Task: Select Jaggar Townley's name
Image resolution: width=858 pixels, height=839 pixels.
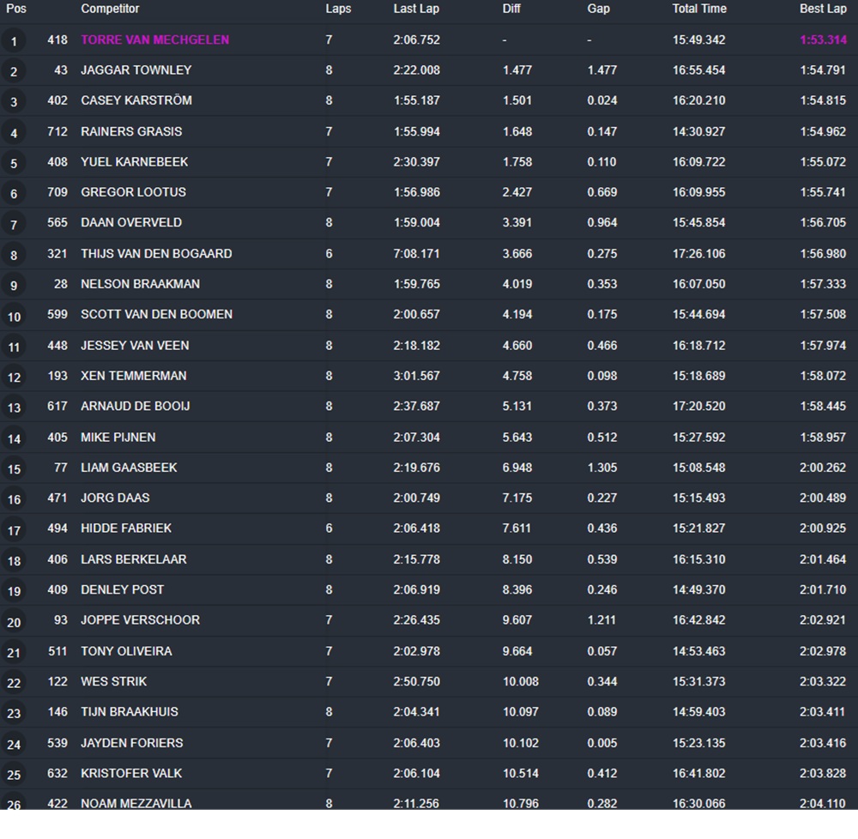Action: coord(136,70)
